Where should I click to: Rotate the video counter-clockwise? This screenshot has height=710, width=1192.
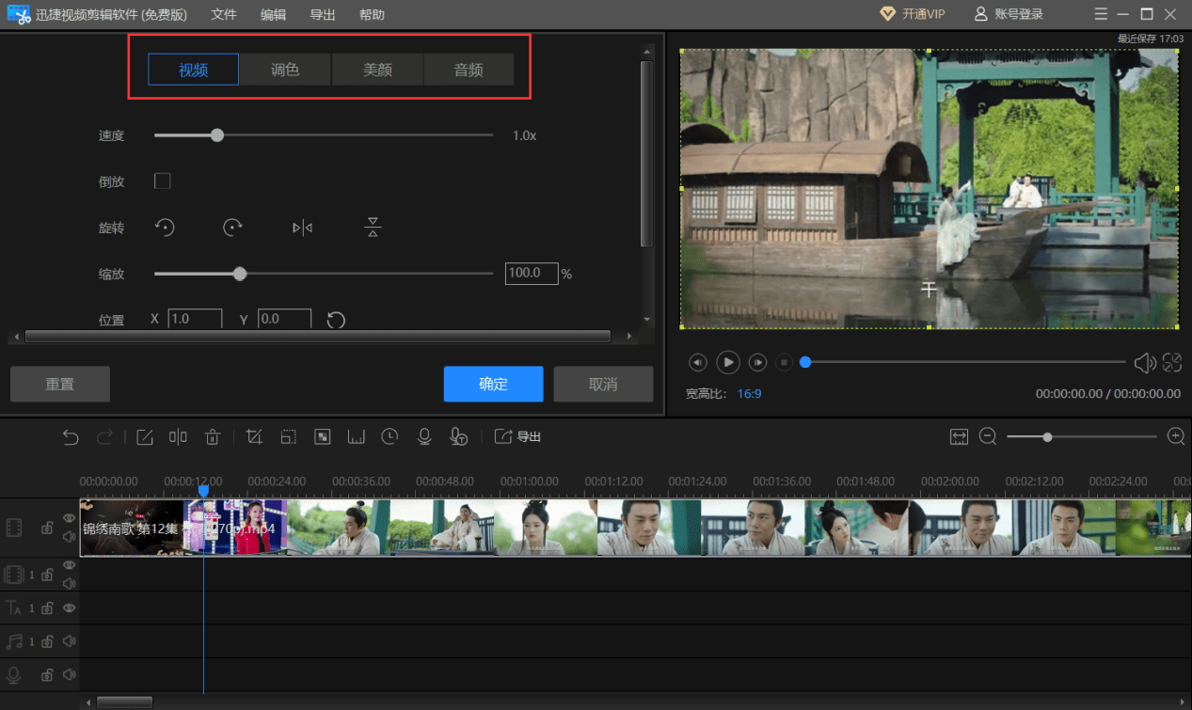click(x=165, y=228)
